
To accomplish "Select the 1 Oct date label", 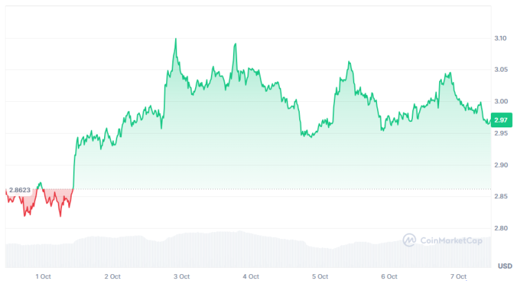I will pos(43,276).
